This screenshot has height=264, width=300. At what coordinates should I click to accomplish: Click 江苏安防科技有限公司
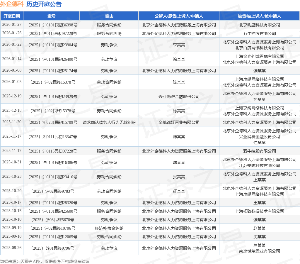tap(260, 165)
